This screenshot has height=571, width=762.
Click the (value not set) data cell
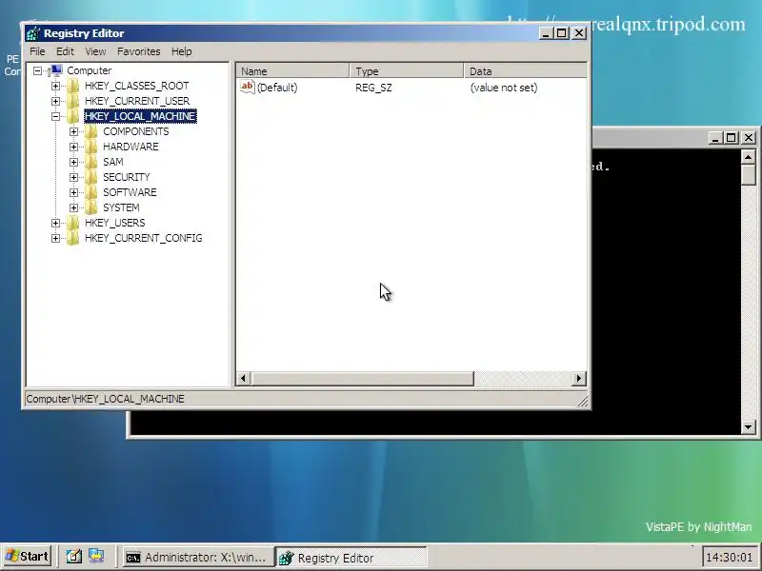point(504,88)
